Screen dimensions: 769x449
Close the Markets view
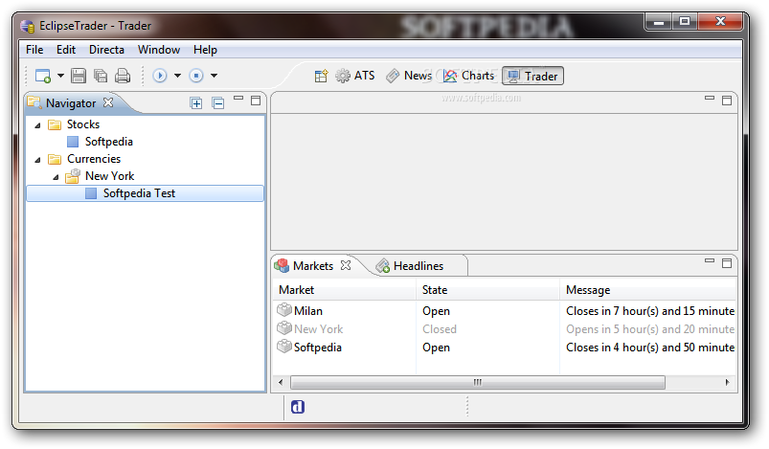pyautogui.click(x=346, y=265)
